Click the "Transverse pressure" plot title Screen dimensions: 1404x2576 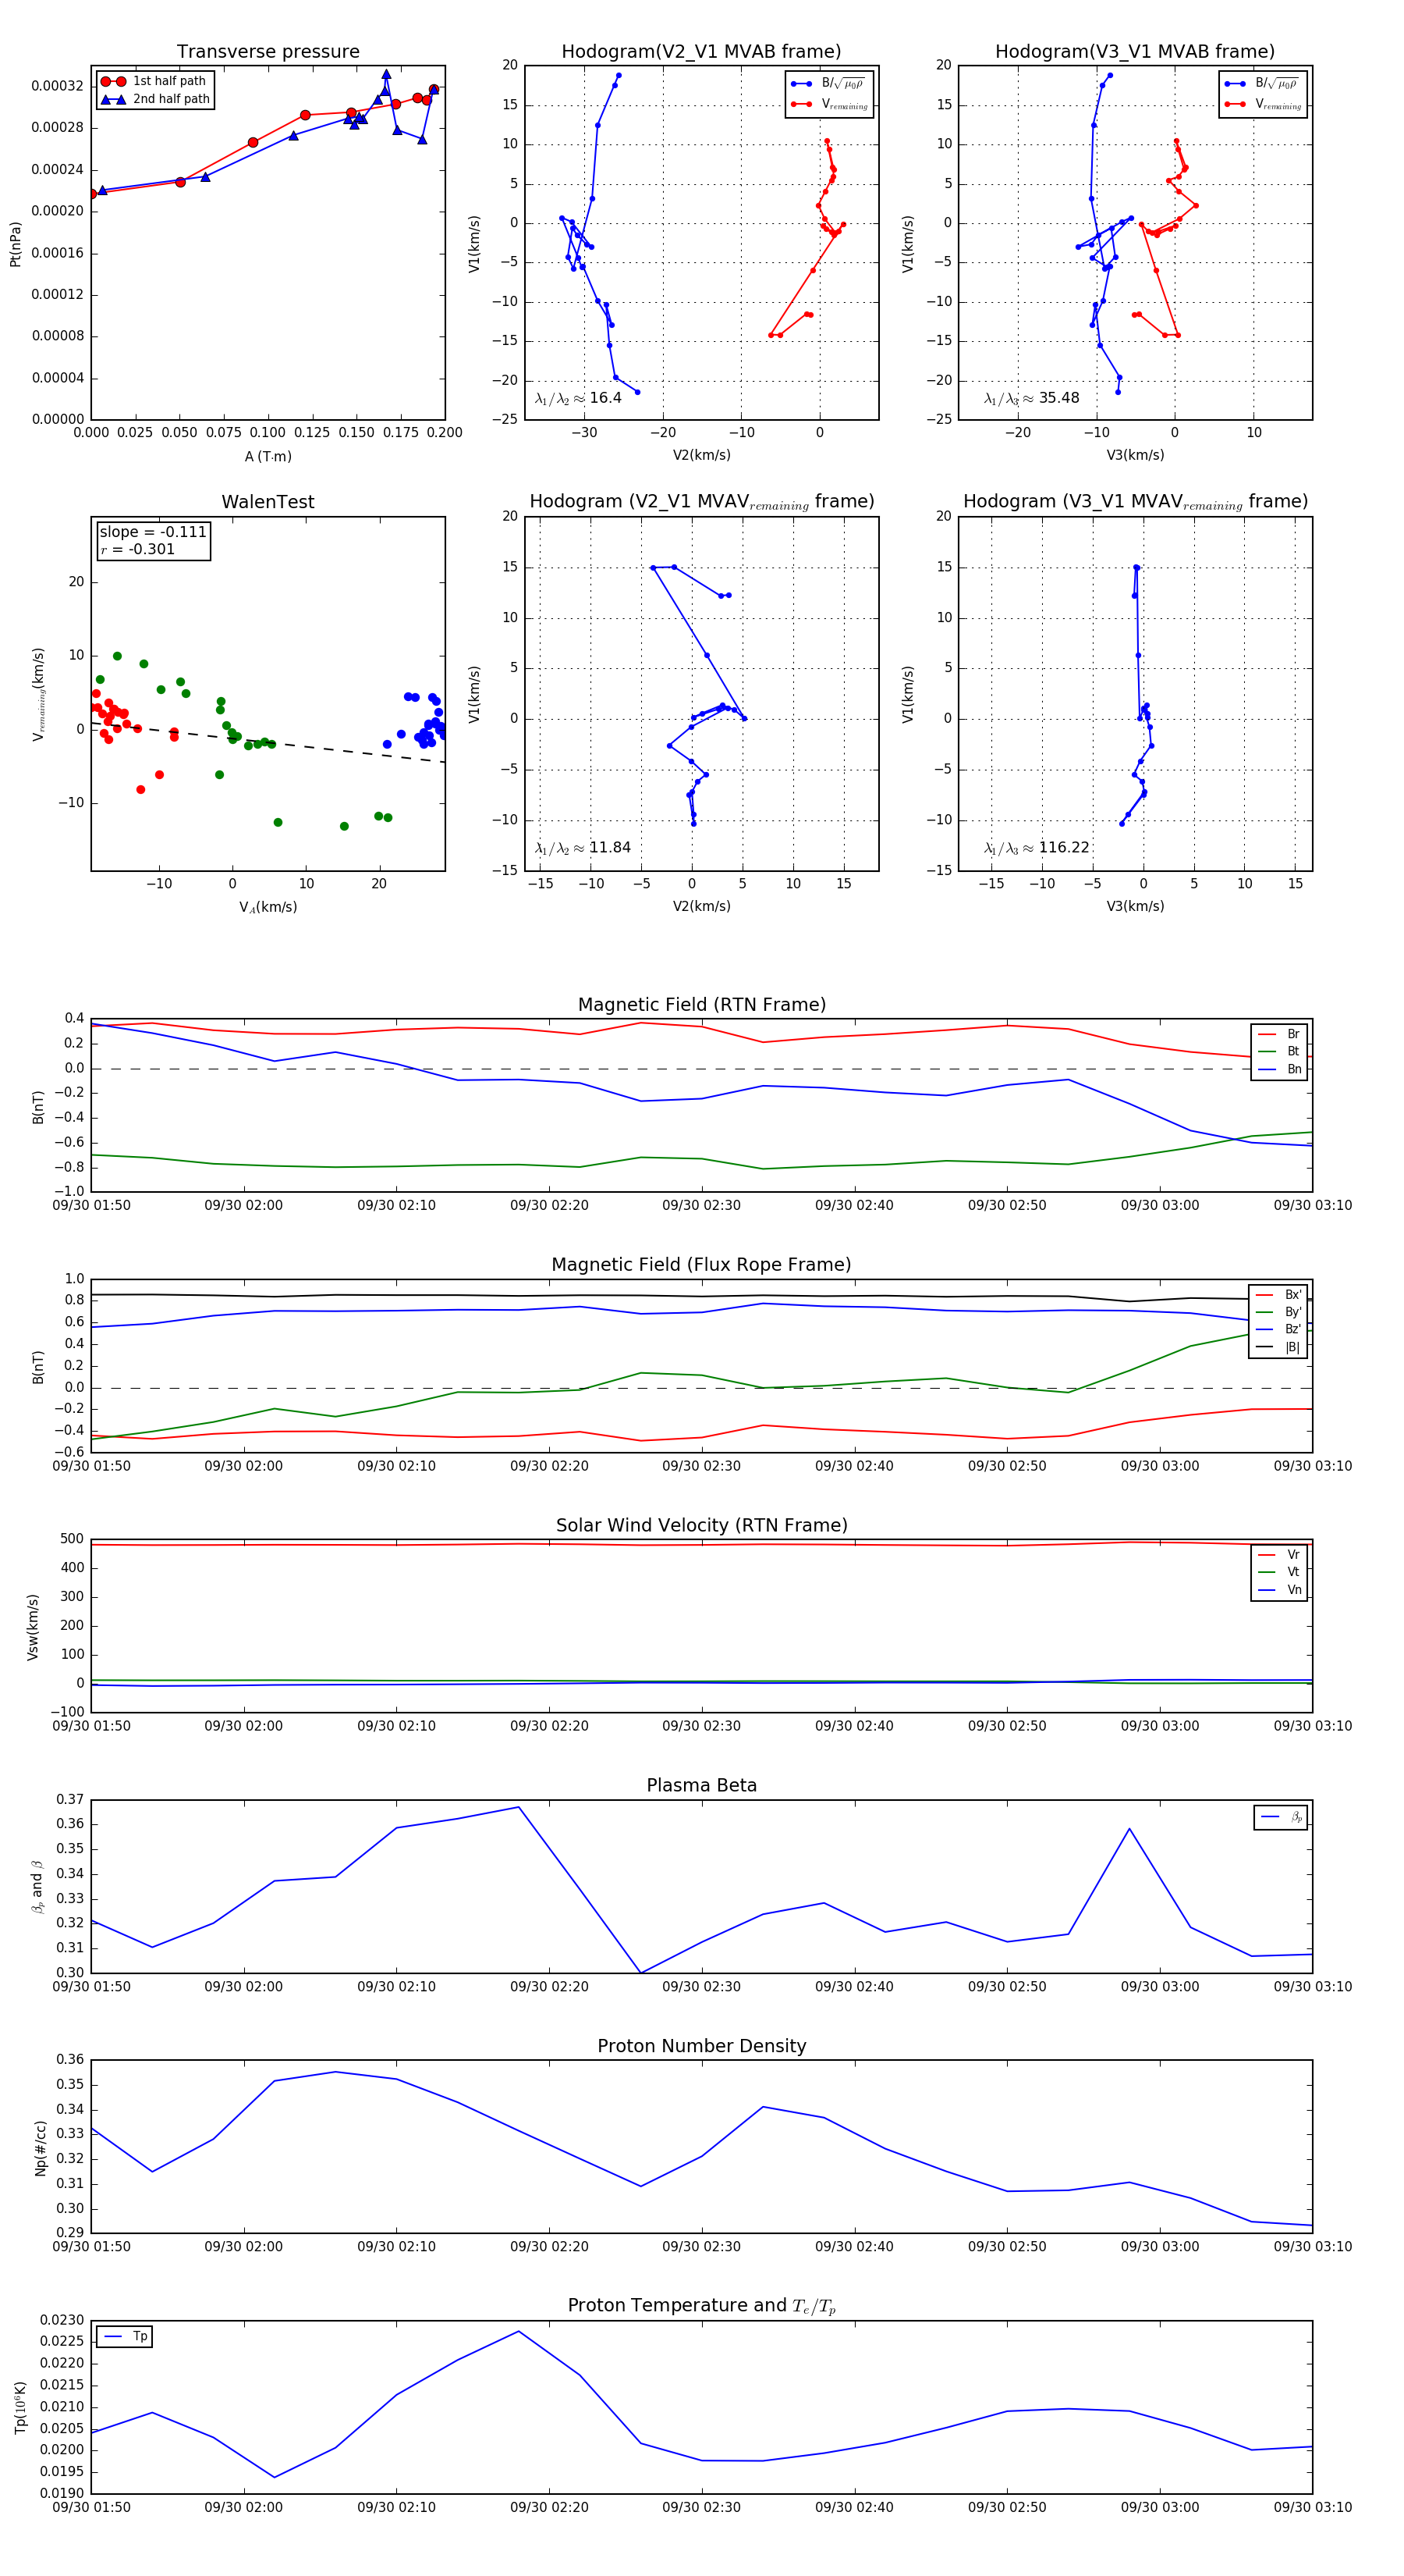click(268, 52)
